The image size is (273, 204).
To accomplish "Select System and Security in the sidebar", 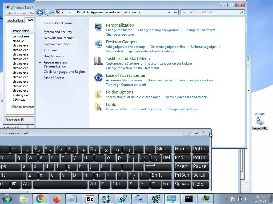I will (58, 32).
